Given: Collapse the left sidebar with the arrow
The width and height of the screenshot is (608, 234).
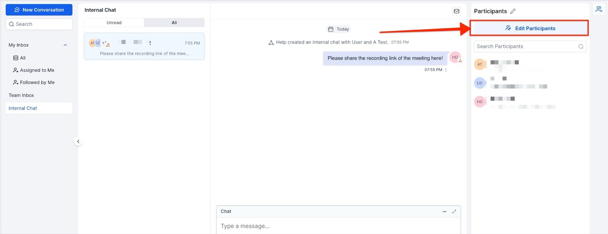Looking at the screenshot, I should tap(78, 142).
